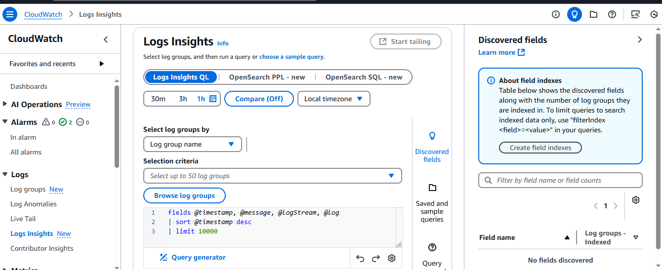Expand the Local timezone dropdown
Screen dimensions: 662x270
click(x=333, y=99)
